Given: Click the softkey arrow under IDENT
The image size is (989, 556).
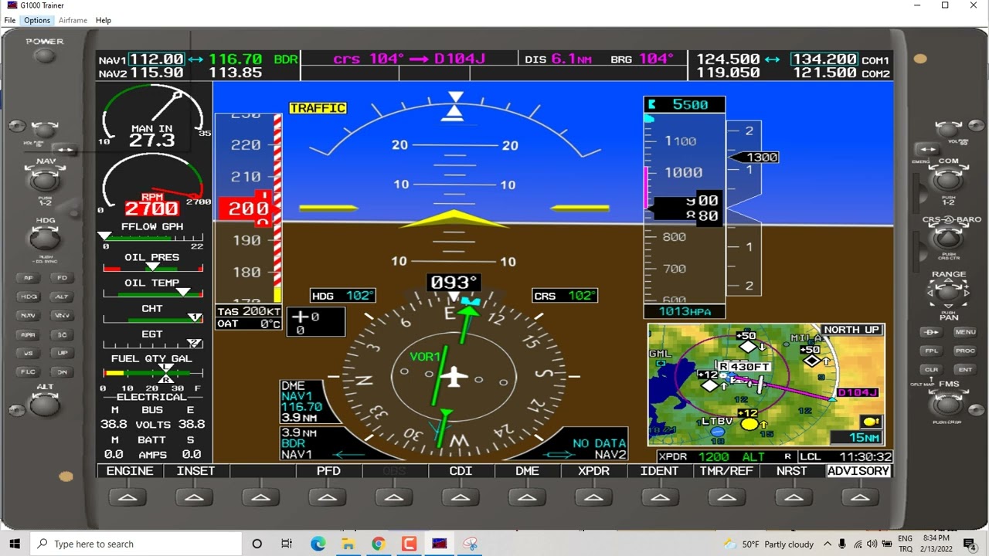Looking at the screenshot, I should point(660,498).
